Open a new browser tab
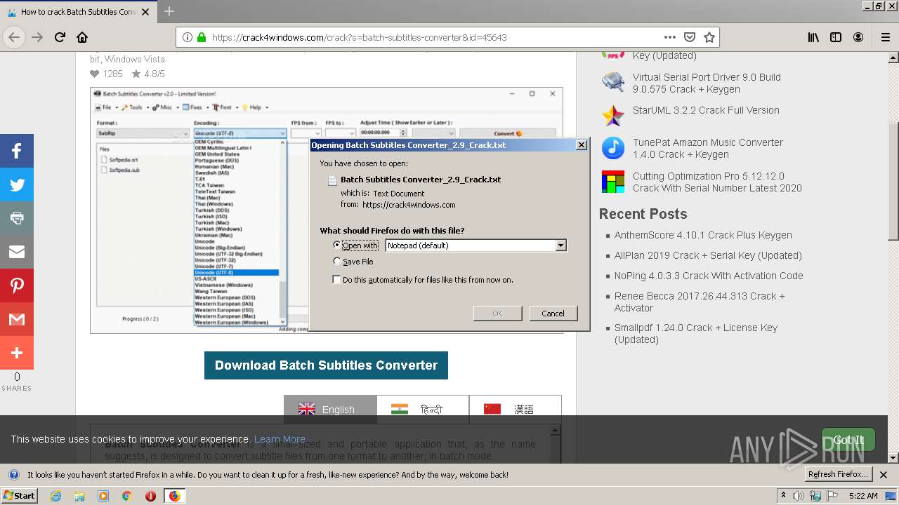Viewport: 899px width, 505px height. (169, 11)
